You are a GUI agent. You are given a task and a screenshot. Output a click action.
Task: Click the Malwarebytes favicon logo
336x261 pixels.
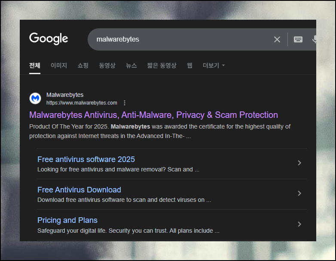click(x=35, y=98)
